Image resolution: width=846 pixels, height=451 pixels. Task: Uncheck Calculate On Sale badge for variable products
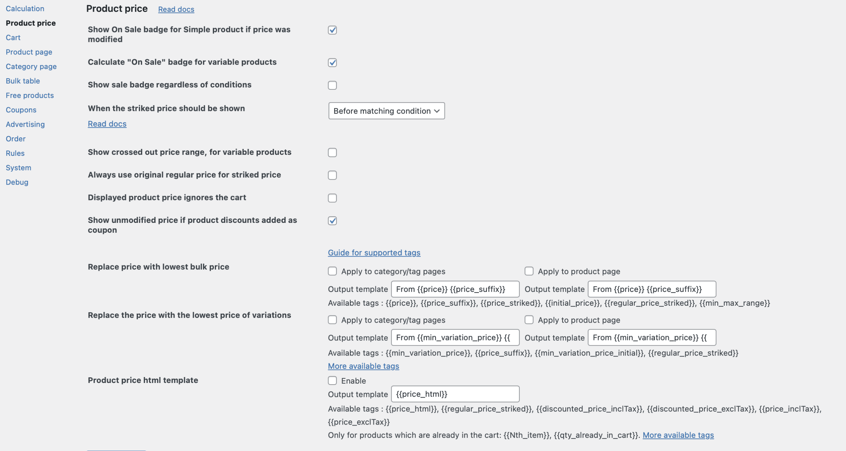pyautogui.click(x=332, y=62)
